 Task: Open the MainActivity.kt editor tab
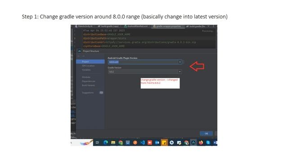84,27
